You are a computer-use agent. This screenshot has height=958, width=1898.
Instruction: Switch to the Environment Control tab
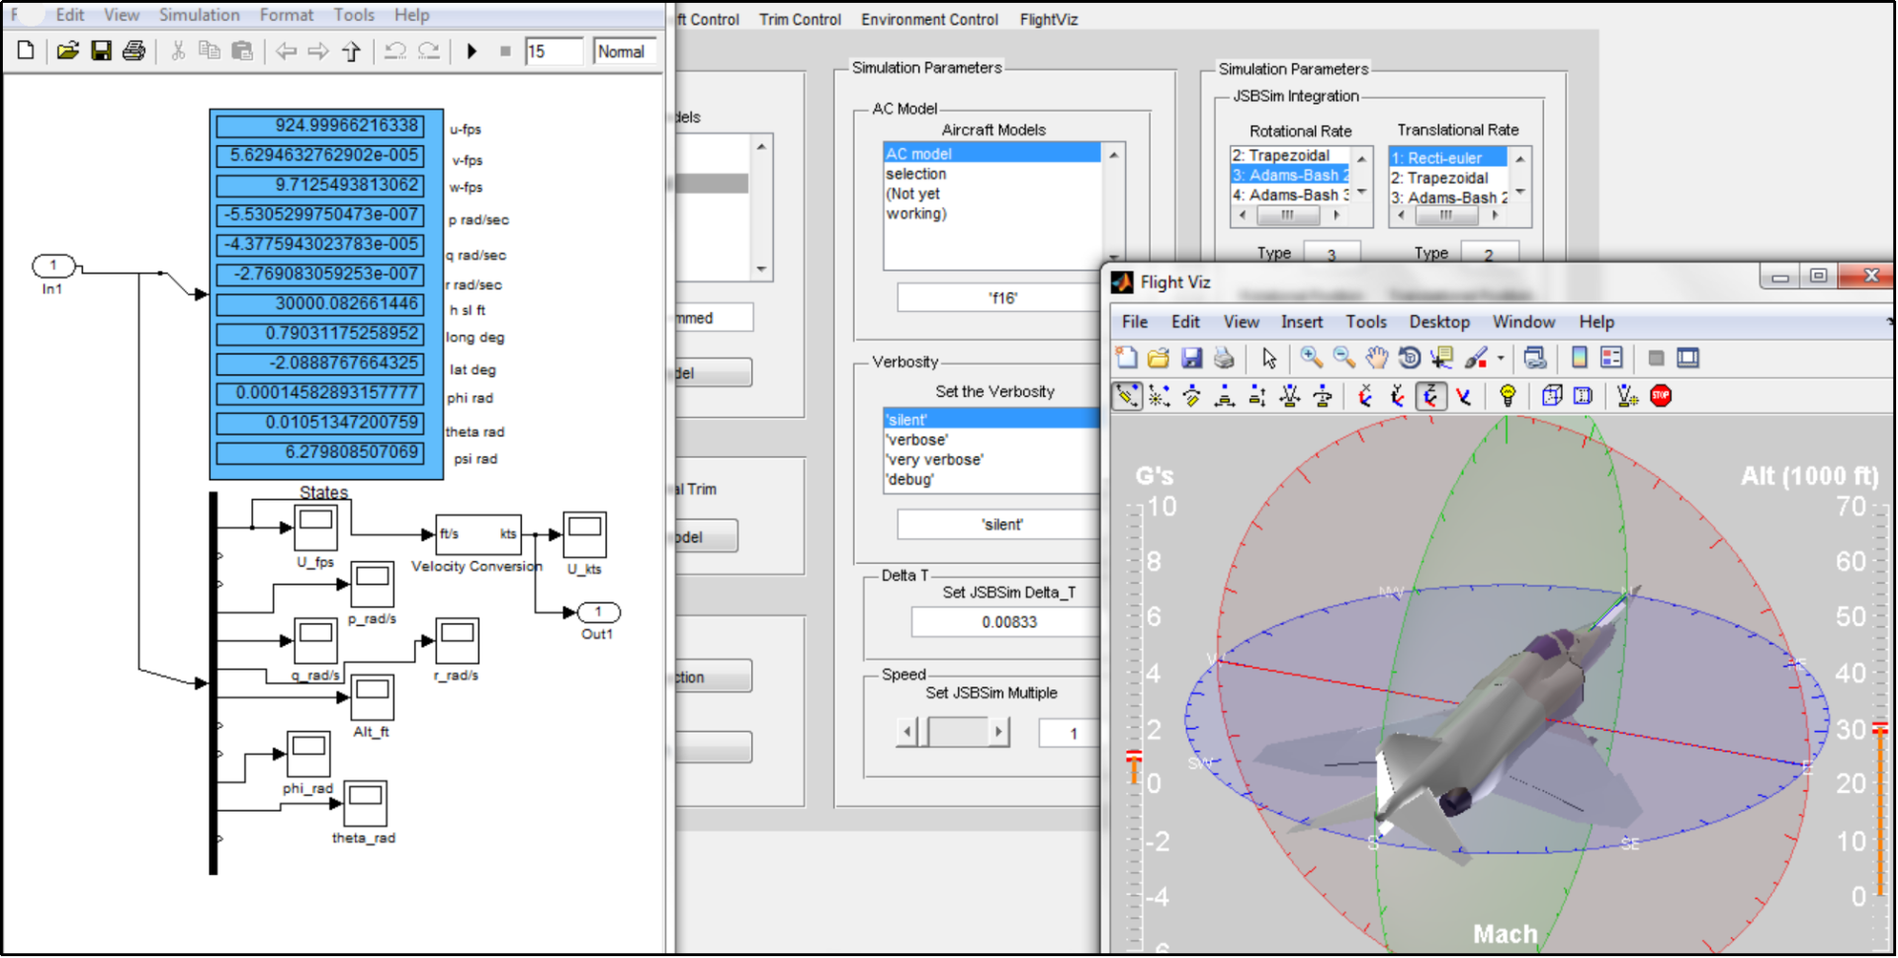[x=929, y=19]
